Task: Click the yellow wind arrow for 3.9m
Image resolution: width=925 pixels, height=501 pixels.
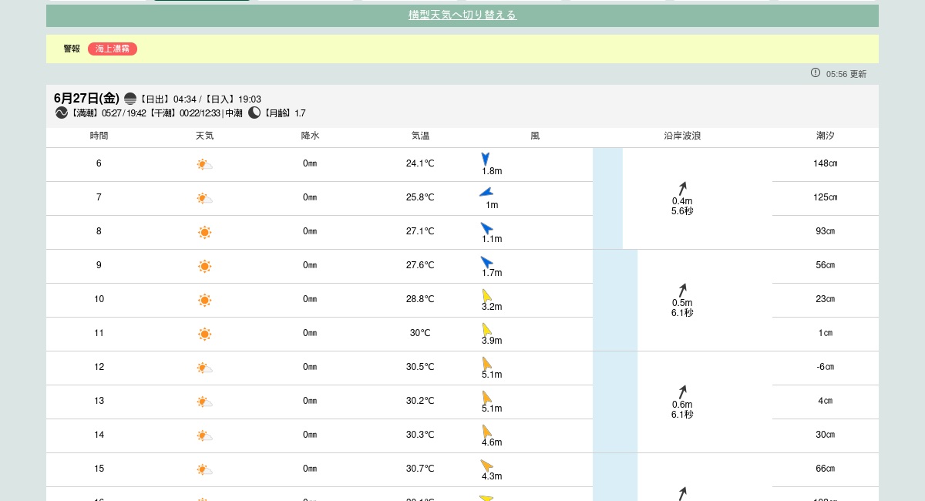Action: pos(487,329)
